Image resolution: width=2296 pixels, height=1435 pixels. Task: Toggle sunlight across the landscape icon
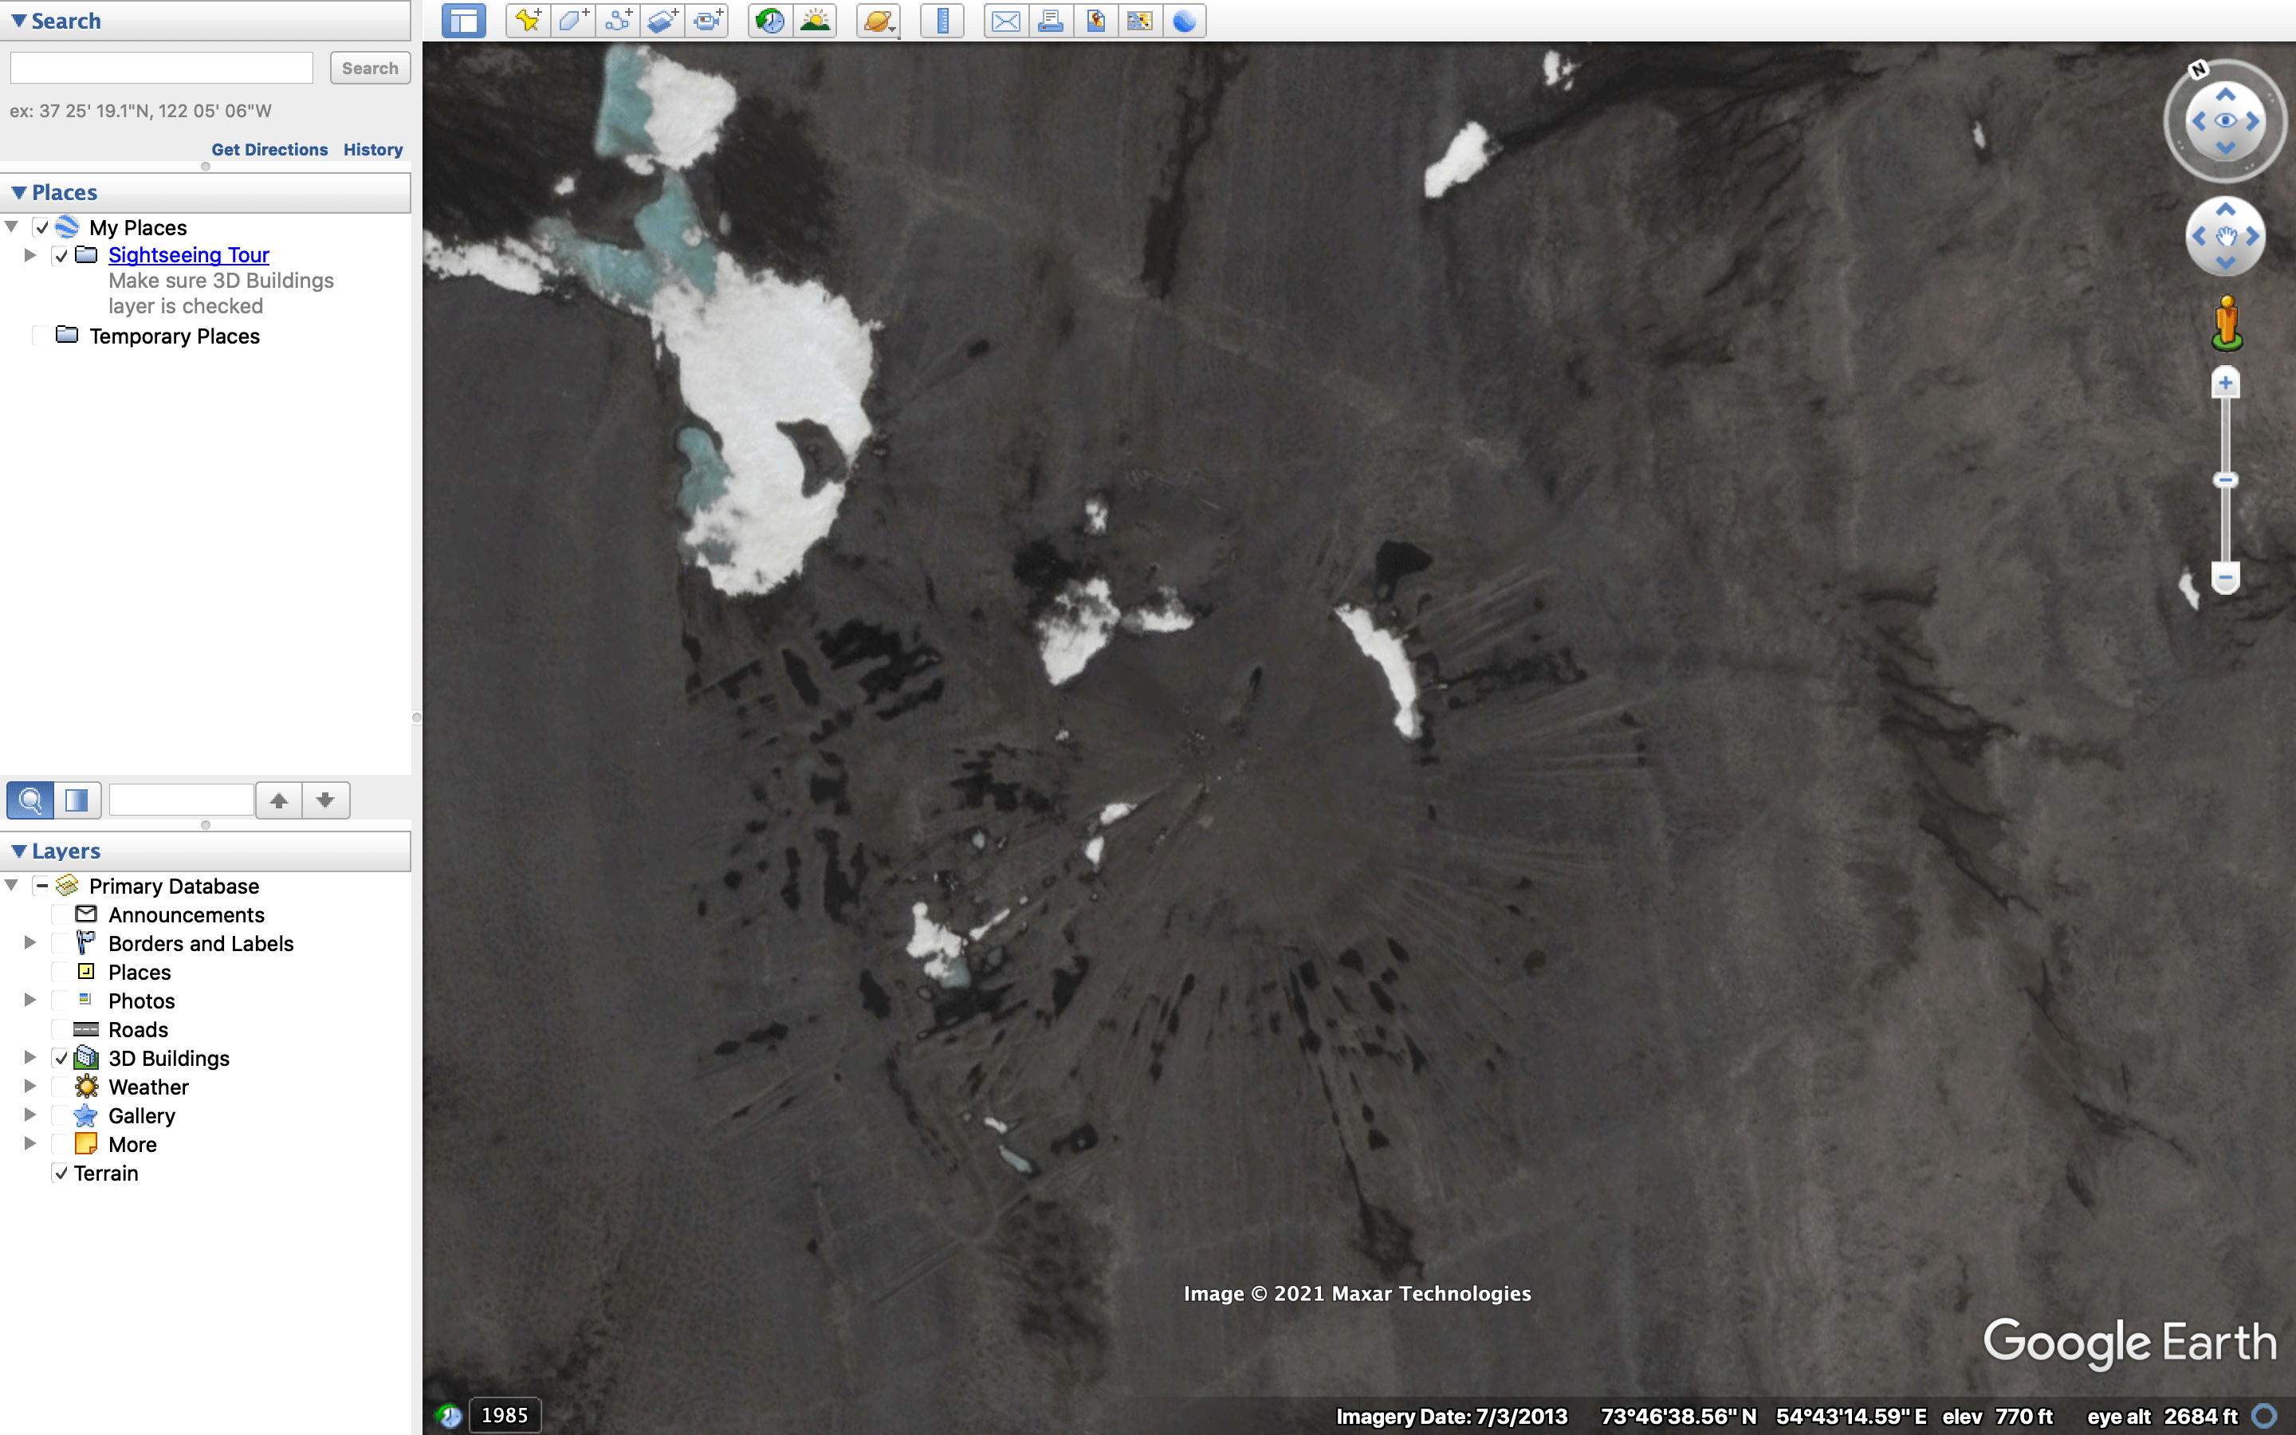815,20
